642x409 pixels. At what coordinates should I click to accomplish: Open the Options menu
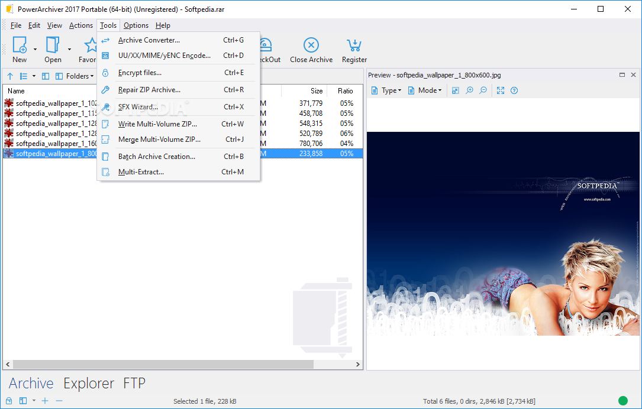tap(136, 25)
